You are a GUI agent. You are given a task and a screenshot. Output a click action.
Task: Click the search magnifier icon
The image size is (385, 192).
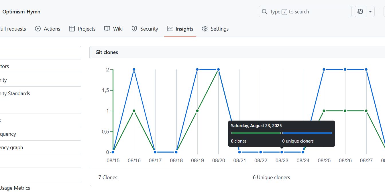tap(264, 12)
